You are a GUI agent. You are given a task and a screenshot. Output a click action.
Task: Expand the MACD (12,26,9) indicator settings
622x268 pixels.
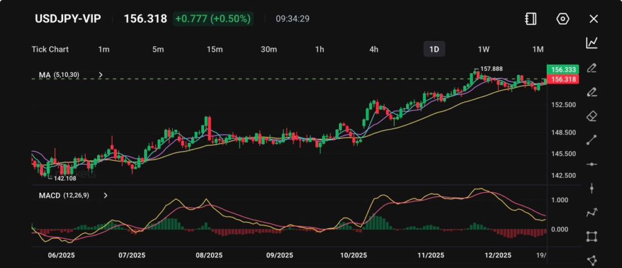click(106, 196)
